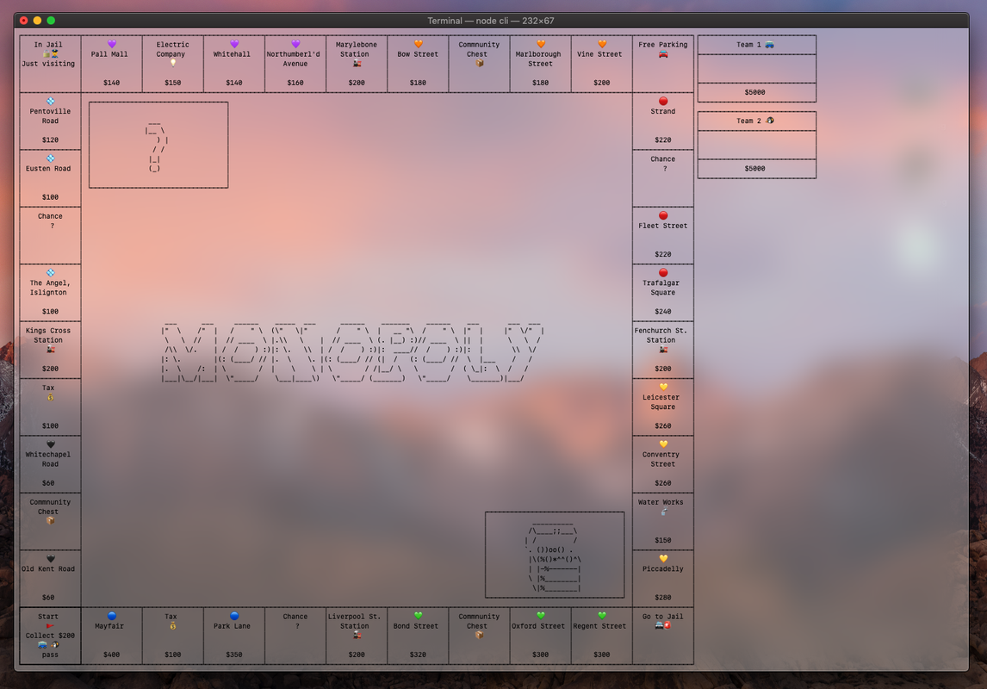The width and height of the screenshot is (987, 689).
Task: Click the Vine Street $200 price
Action: point(602,83)
